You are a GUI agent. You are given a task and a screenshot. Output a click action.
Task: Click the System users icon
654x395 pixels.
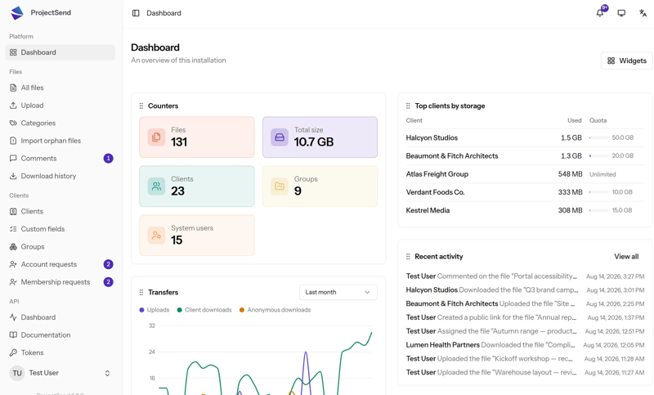pos(156,236)
